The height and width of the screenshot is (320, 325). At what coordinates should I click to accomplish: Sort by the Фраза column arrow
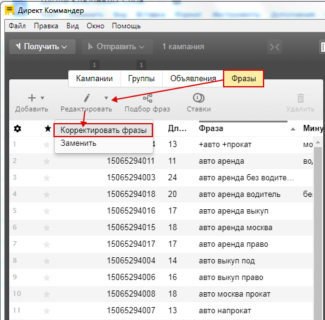[x=293, y=129]
